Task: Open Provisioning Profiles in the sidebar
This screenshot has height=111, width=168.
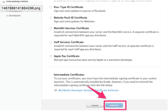Action: pos(17,1)
